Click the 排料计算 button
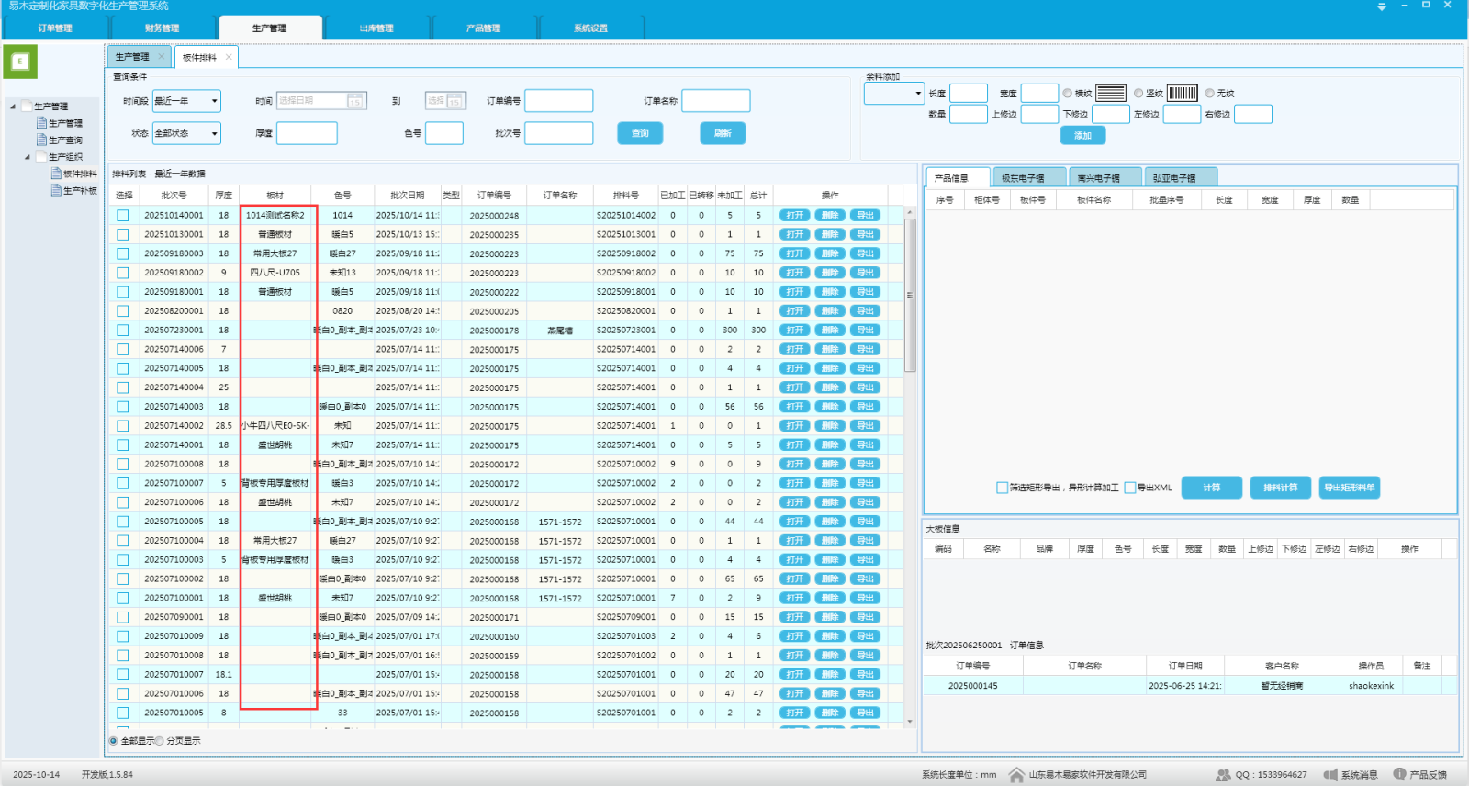This screenshot has width=1469, height=786. (1280, 488)
